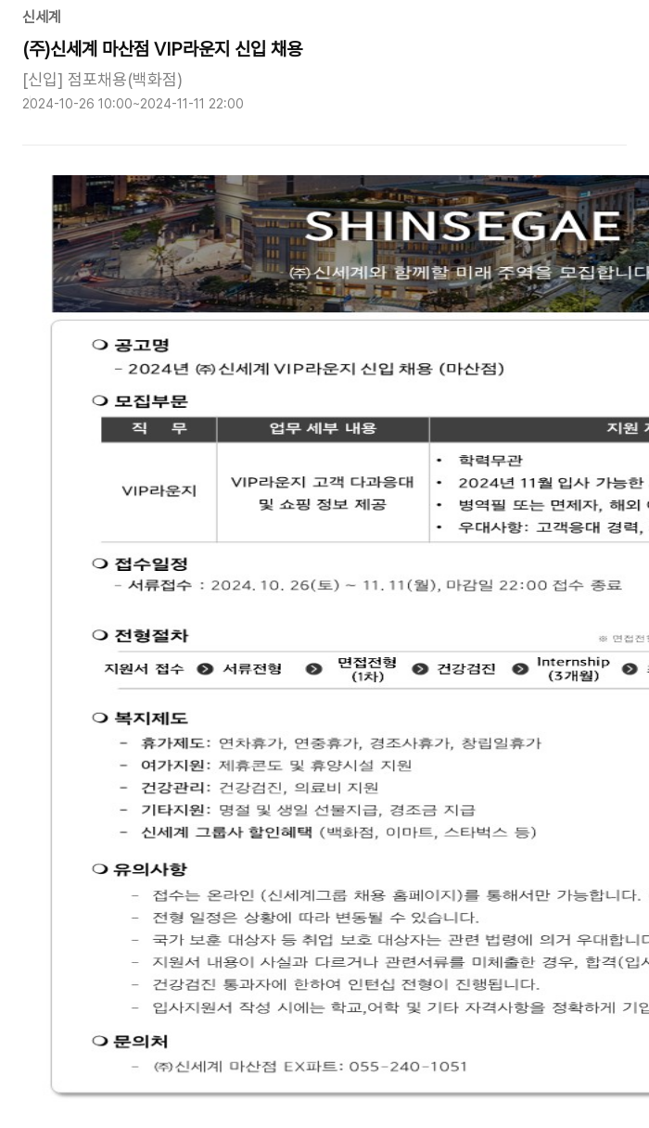
Task: Click the 공고명 section heading
Action: coord(141,346)
